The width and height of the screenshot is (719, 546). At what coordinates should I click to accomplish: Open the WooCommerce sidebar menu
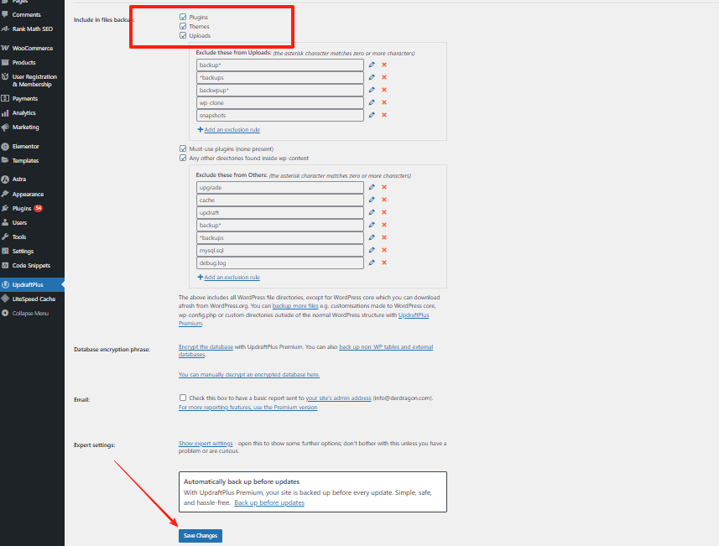[x=32, y=48]
